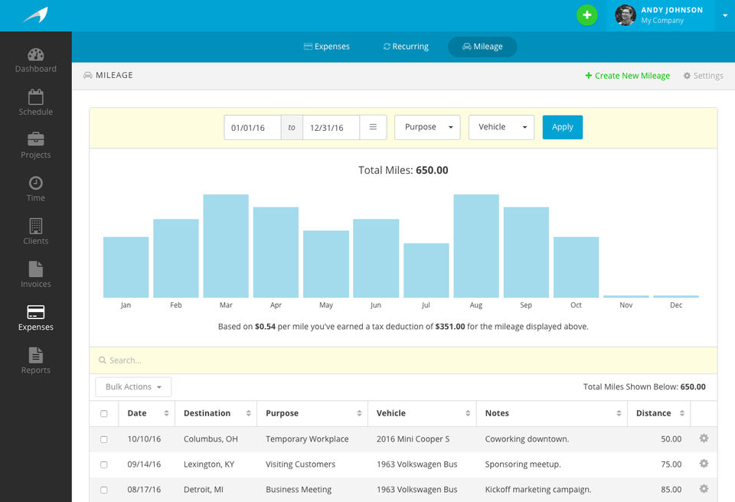This screenshot has height=502, width=735.
Task: Open Dashboard from the sidebar
Action: (x=36, y=60)
